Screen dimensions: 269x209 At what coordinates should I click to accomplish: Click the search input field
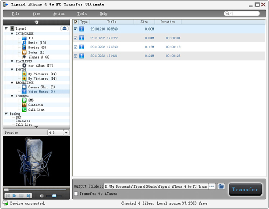(246, 13)
